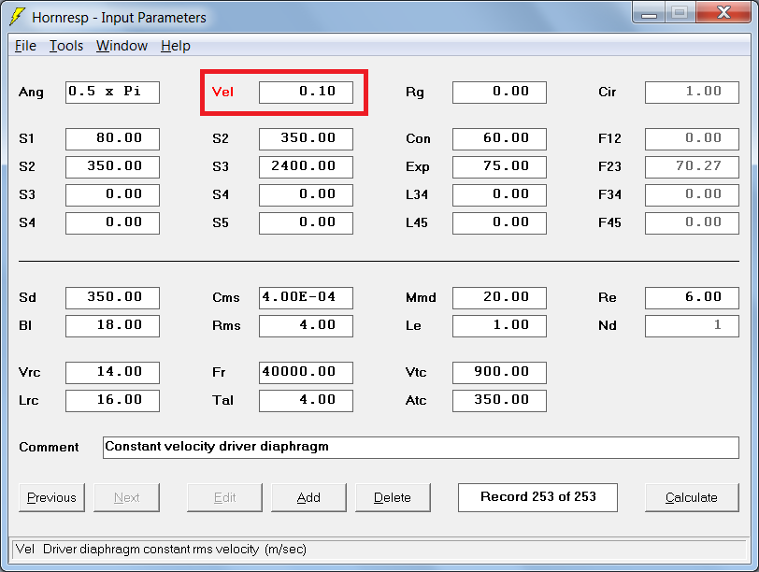Click the Mmd label
This screenshot has height=572, width=759.
point(421,297)
